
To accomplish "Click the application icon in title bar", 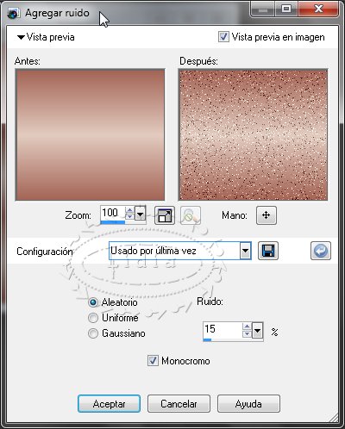I will pos(14,13).
